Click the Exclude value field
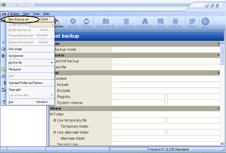This screenshot has width=226, height=153. (x=166, y=91)
